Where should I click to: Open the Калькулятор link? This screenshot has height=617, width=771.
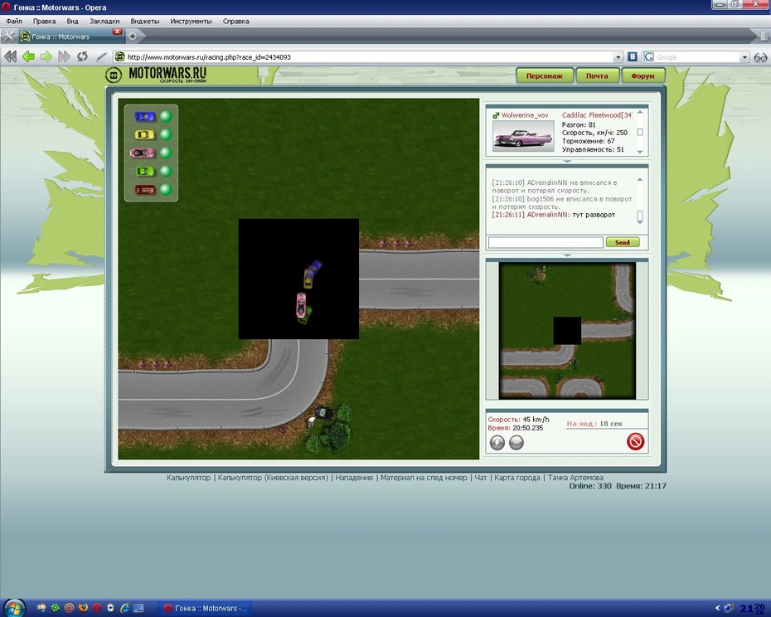(x=188, y=478)
